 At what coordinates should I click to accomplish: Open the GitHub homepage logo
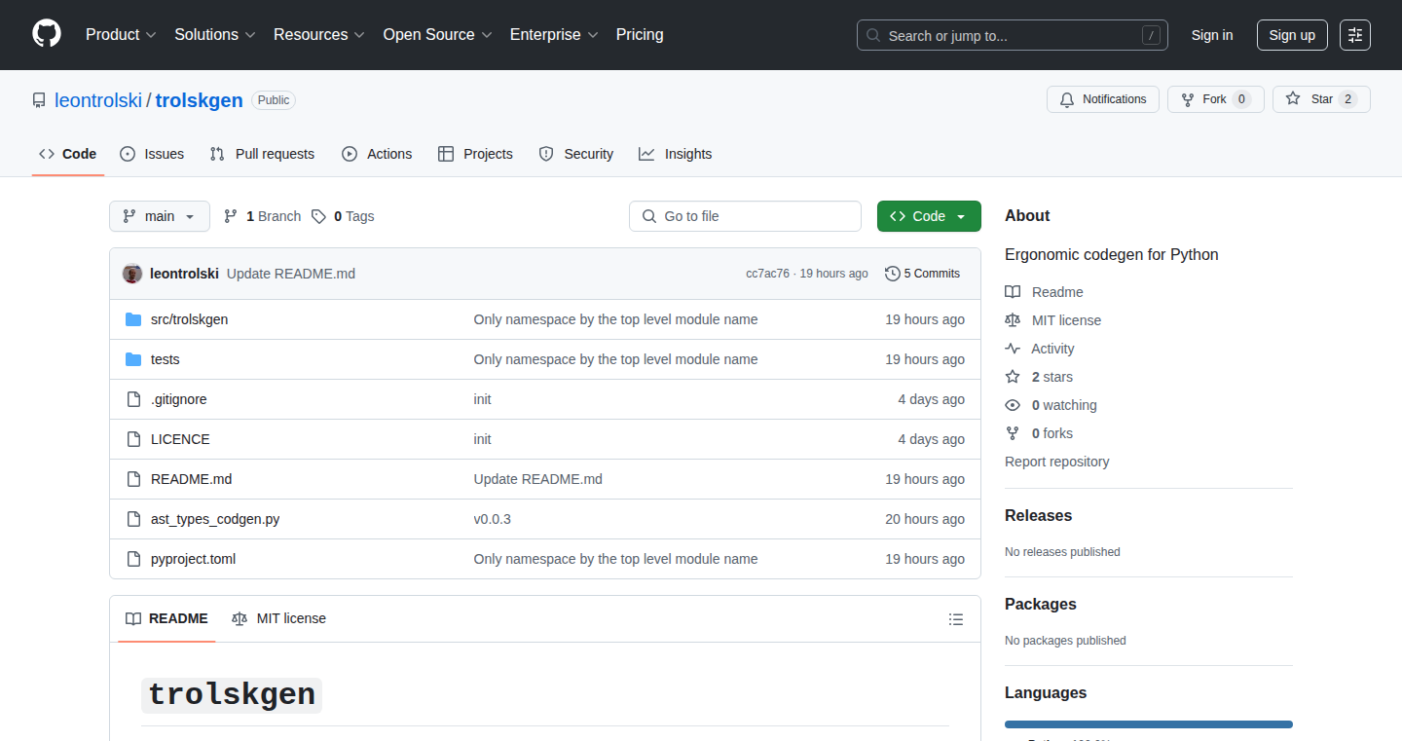click(x=47, y=34)
